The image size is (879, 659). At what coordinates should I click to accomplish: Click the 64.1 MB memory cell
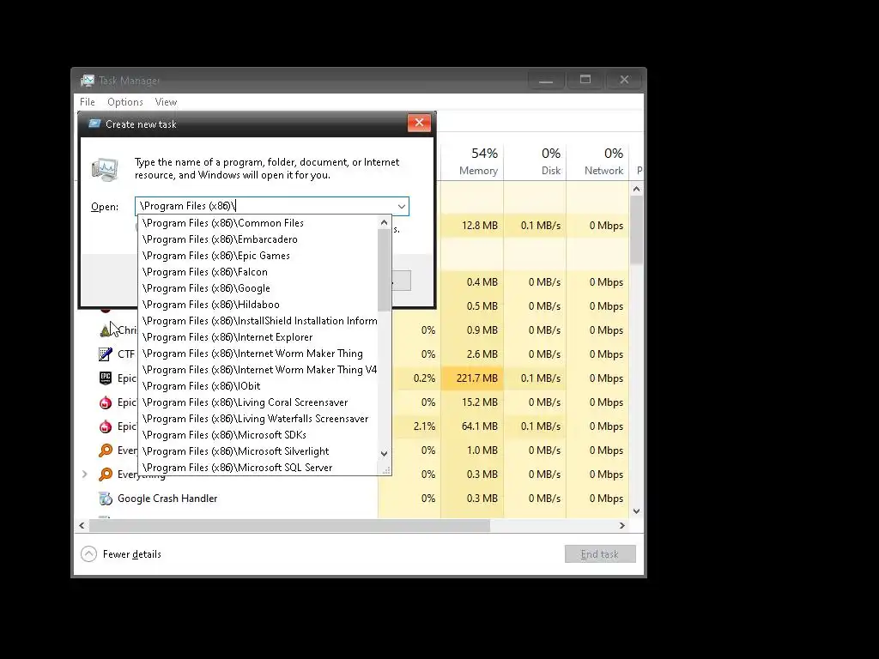[x=473, y=426]
